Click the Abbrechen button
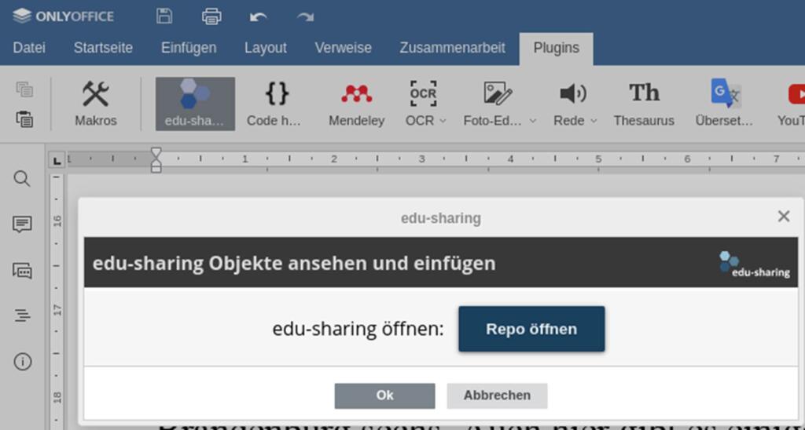This screenshot has width=805, height=430. tap(497, 395)
